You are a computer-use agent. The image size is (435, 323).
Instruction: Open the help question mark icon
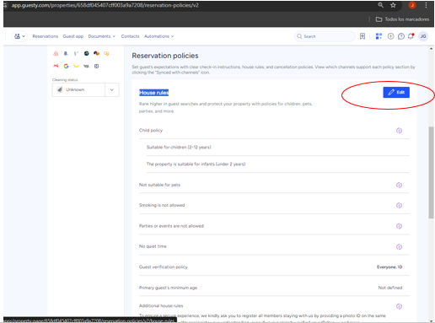(x=401, y=36)
